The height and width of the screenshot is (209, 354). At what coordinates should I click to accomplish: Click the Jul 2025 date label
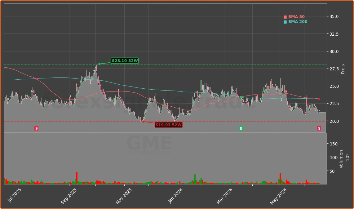15,195
